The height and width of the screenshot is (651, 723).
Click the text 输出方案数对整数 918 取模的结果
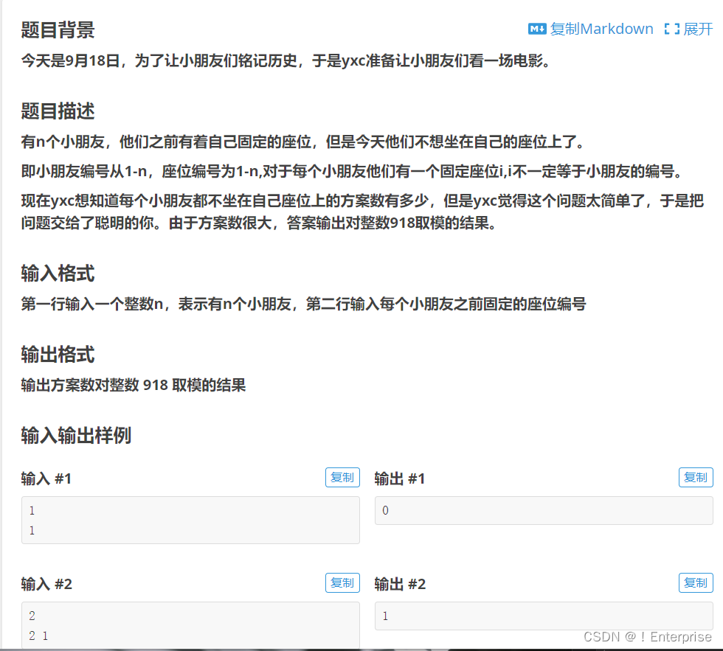coord(134,385)
